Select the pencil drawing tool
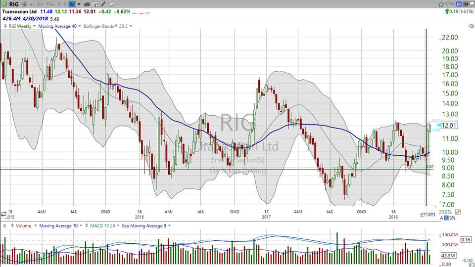This screenshot has width=475, height=267. pyautogui.click(x=103, y=4)
